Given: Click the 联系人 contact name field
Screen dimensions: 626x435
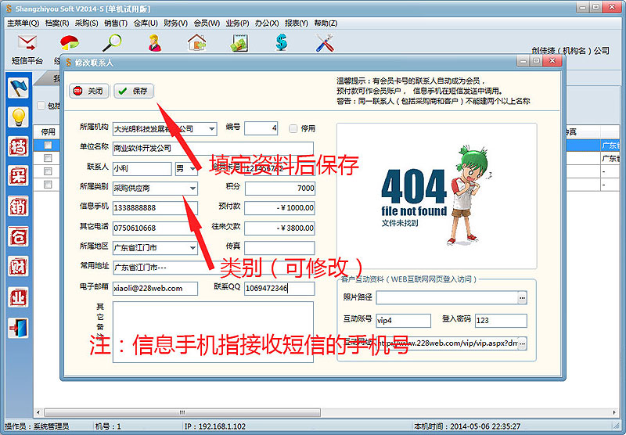Looking at the screenshot, I should 142,169.
